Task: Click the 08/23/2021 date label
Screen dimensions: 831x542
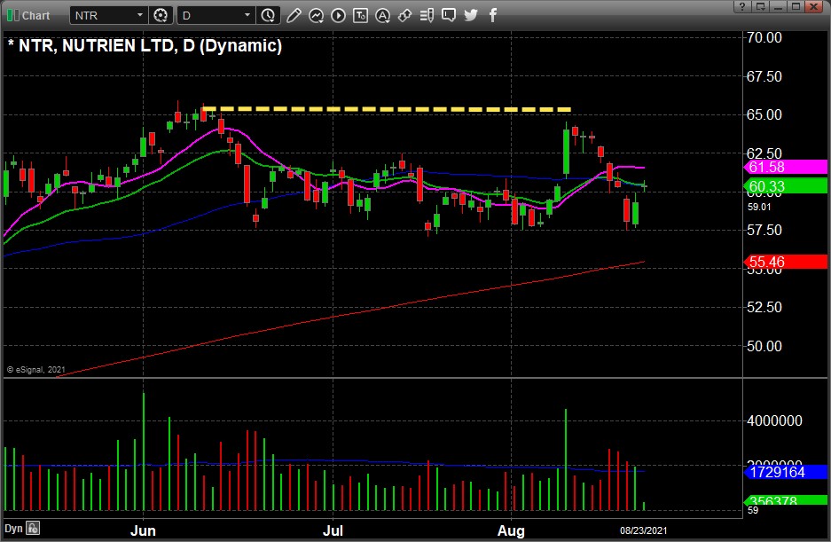Action: [x=643, y=530]
